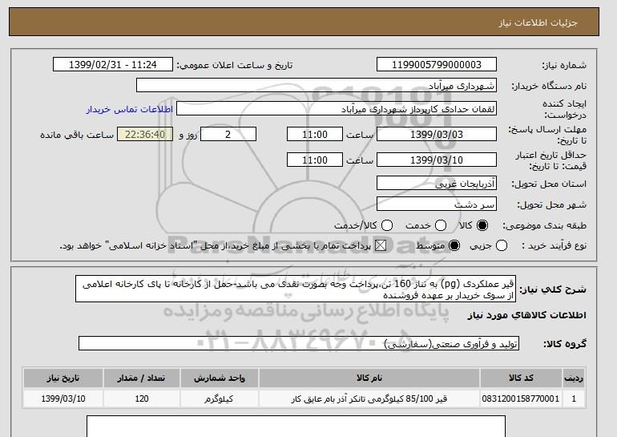Select the کالا radio button
Image resolution: width=617 pixels, height=437 pixels.
point(482,225)
